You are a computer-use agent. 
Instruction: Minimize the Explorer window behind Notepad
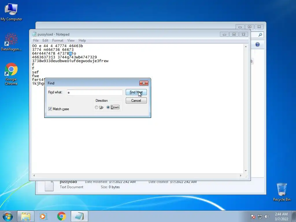click(240, 27)
